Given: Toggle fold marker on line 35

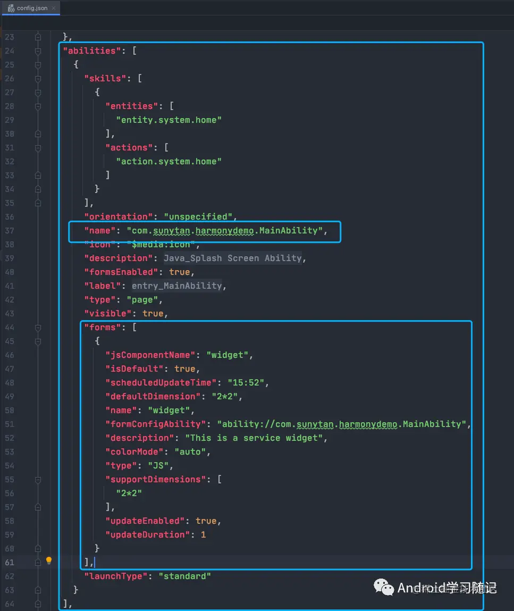Looking at the screenshot, I should [x=38, y=203].
